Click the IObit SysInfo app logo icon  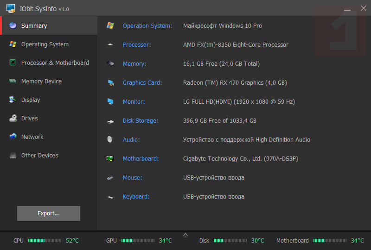[x=11, y=9]
